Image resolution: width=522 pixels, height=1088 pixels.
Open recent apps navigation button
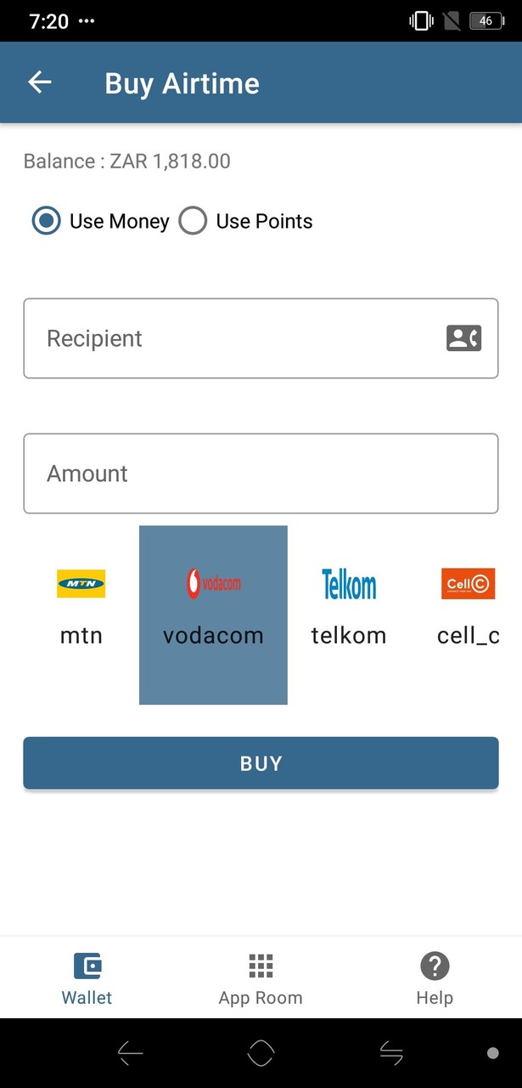click(390, 1054)
